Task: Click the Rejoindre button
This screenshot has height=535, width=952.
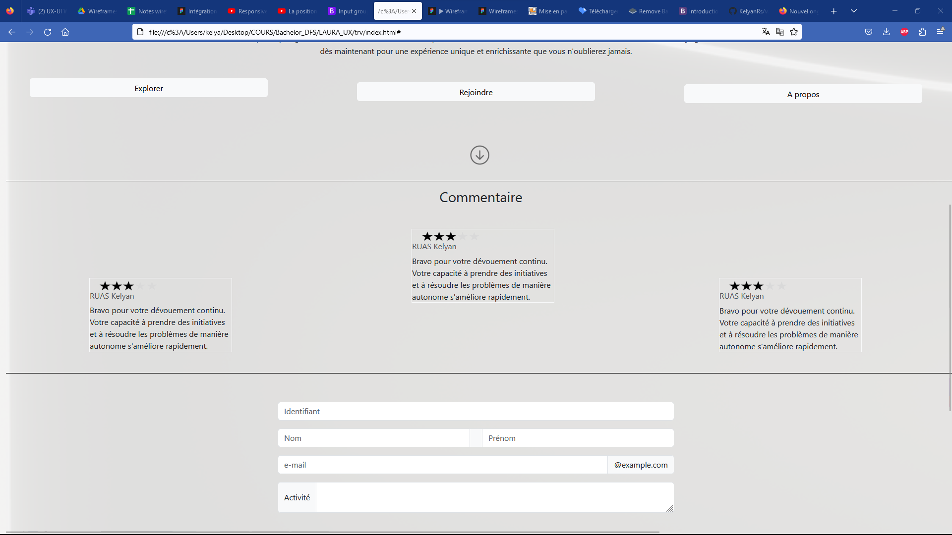Action: coord(476,92)
